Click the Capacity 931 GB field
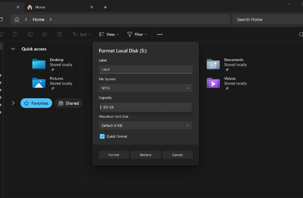This screenshot has height=198, width=303. pos(145,107)
